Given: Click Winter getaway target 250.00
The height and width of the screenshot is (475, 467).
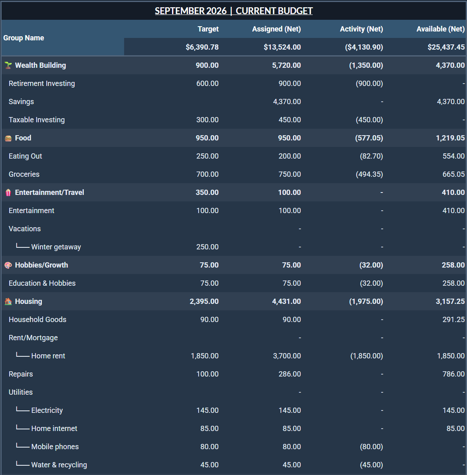Looking at the screenshot, I should click(208, 247).
